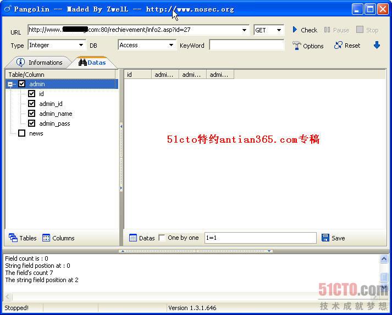Click the Reset arrows icon
Screen dimensions: 392x315
click(338, 45)
